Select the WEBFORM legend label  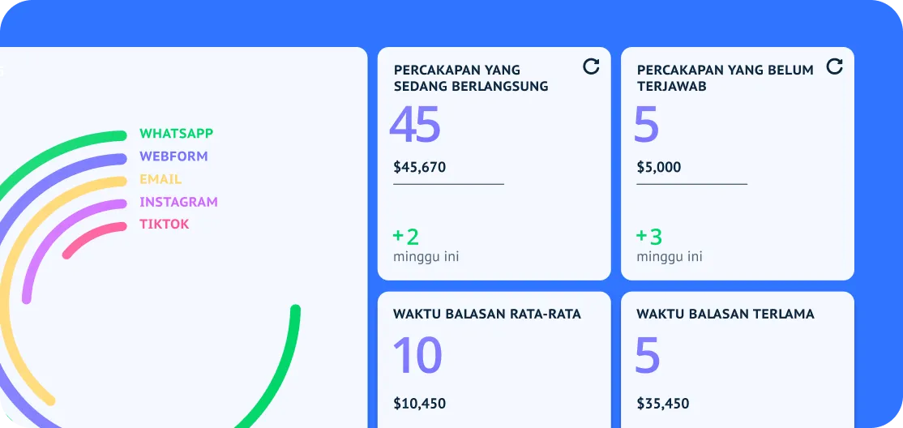click(173, 156)
